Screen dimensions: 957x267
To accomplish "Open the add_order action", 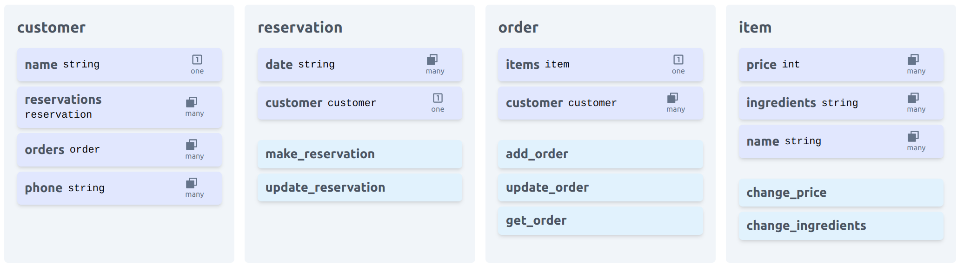I will tap(600, 154).
